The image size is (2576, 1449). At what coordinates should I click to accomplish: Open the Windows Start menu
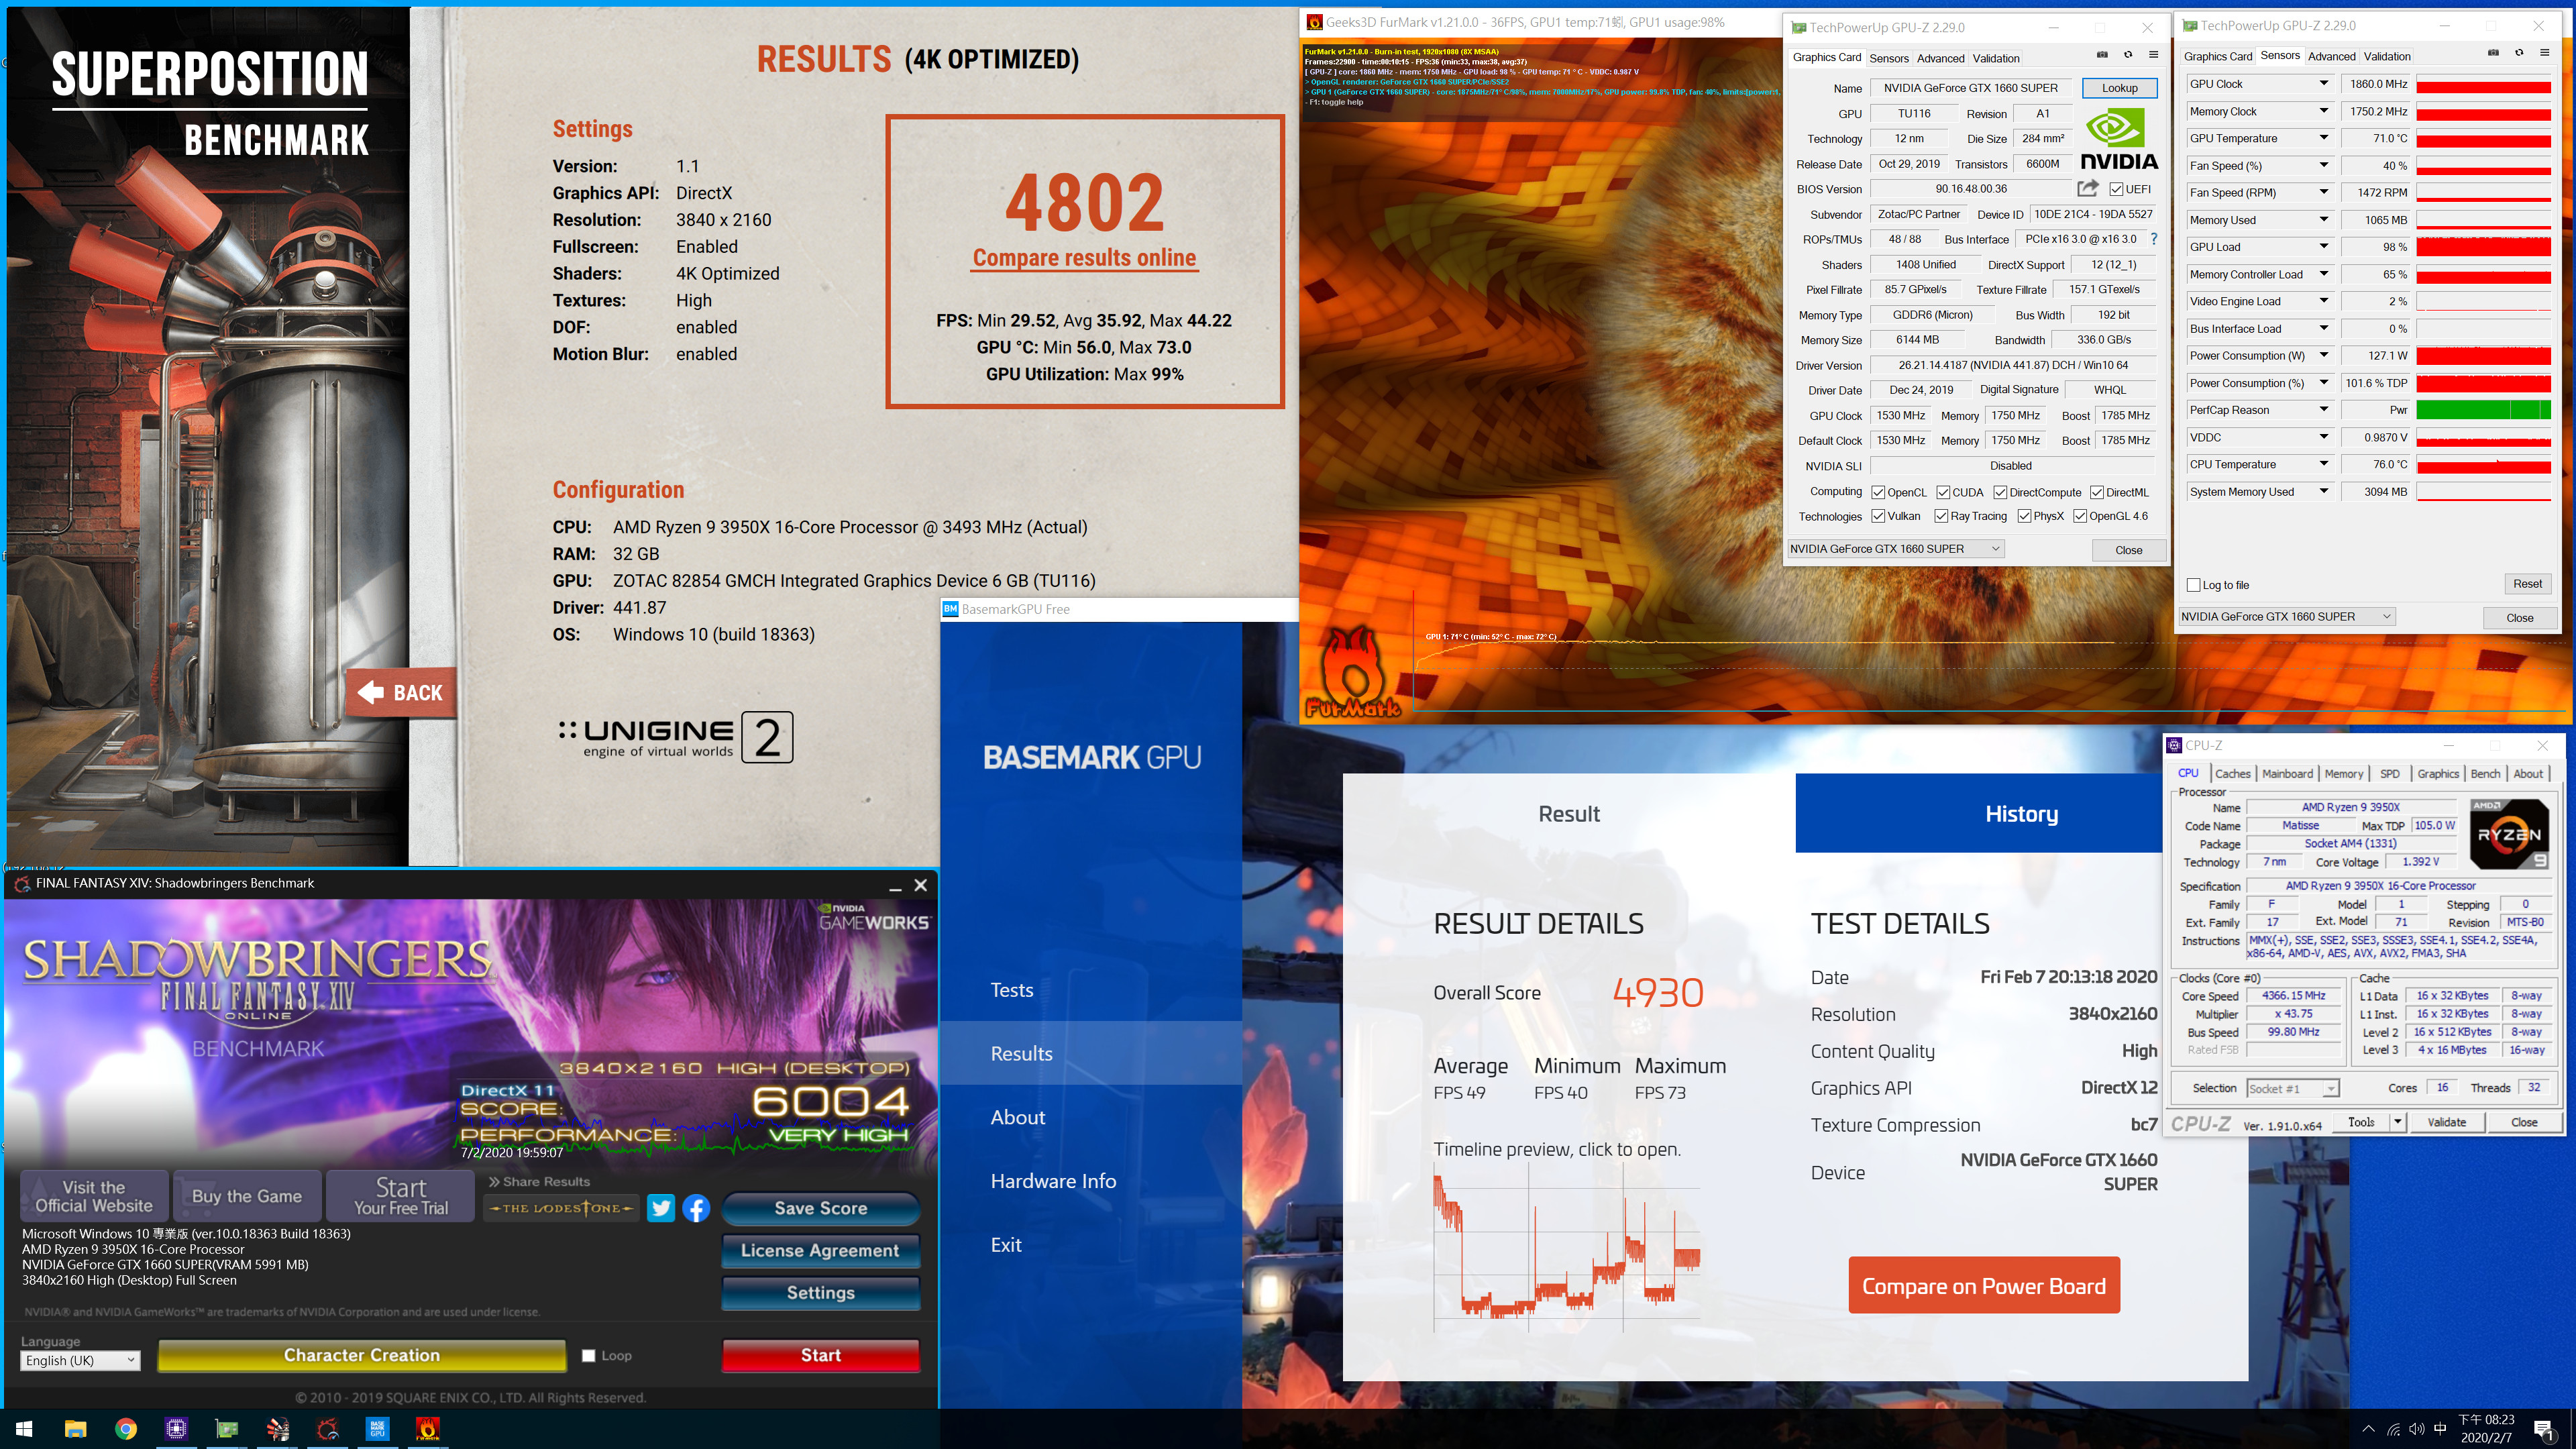[x=24, y=1428]
